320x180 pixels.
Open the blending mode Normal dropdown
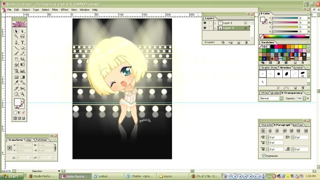tap(281, 98)
